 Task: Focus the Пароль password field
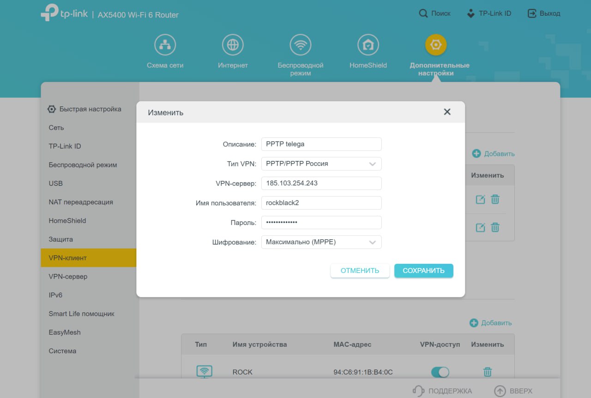[321, 222]
